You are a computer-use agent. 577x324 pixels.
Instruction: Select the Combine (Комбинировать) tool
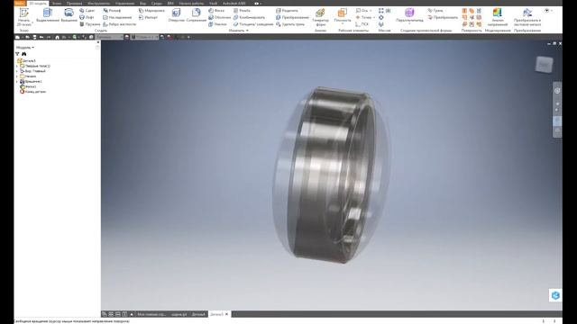(x=249, y=17)
